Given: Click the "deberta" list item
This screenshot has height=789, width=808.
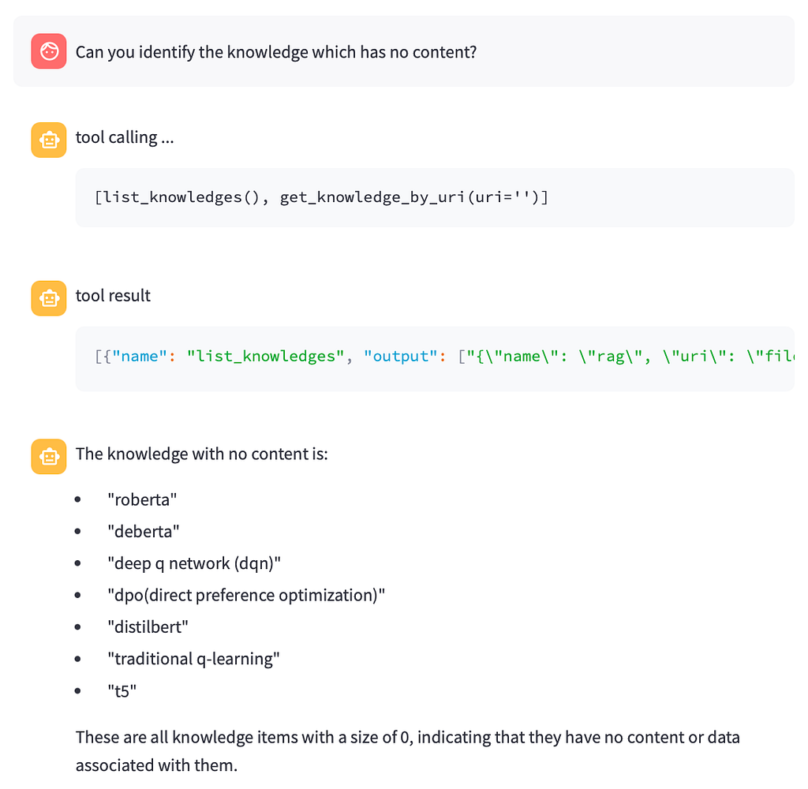Looking at the screenshot, I should (x=144, y=531).
